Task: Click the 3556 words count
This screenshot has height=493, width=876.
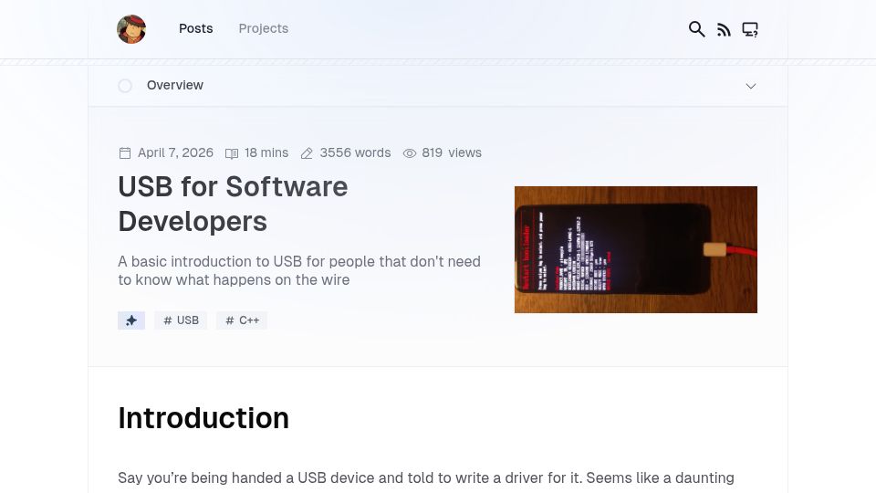Action: click(x=355, y=152)
